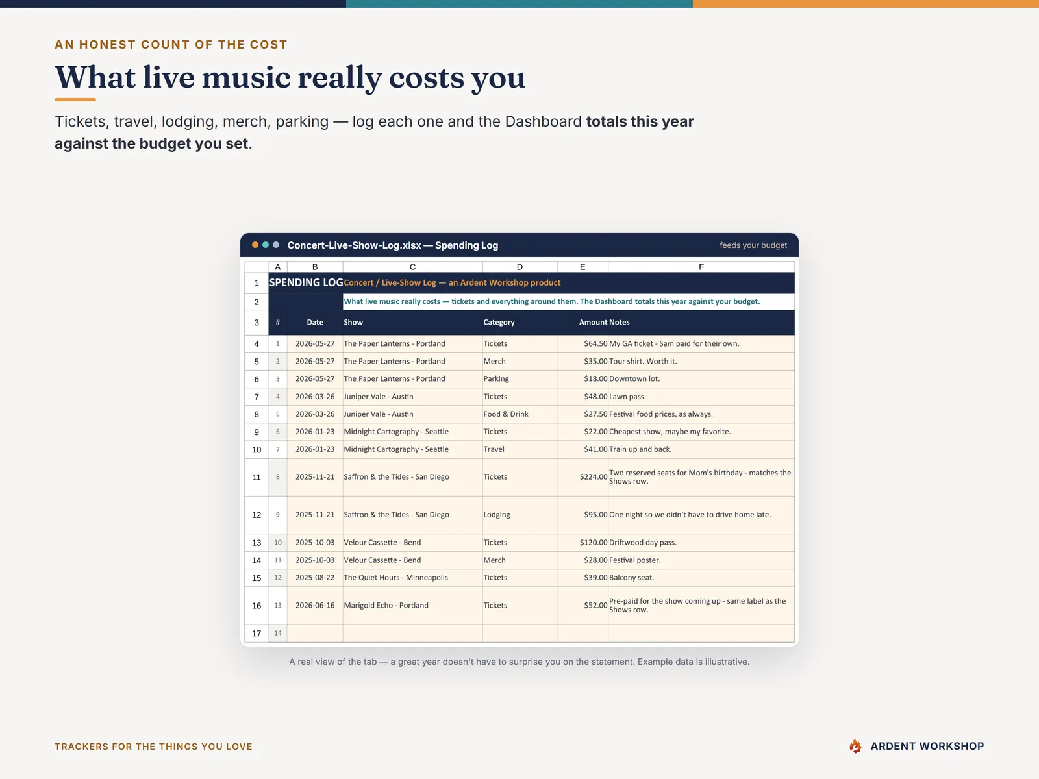Click the orange window dot
The width and height of the screenshot is (1039, 779).
pyautogui.click(x=255, y=245)
